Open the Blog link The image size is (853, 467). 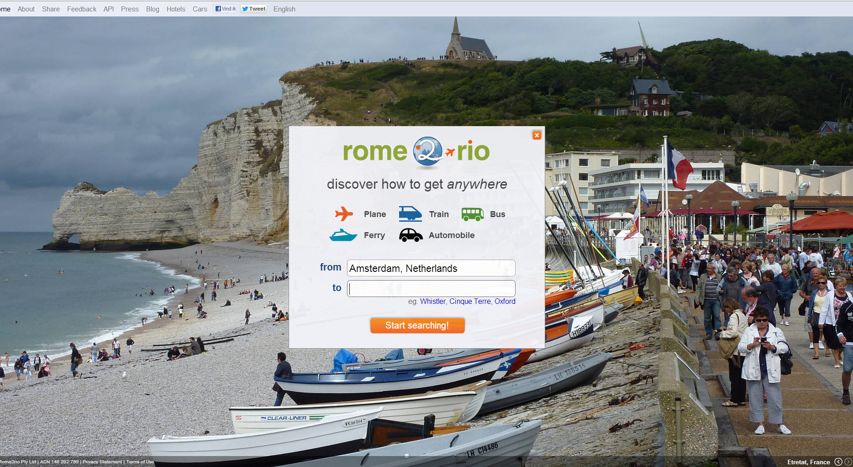pos(153,9)
